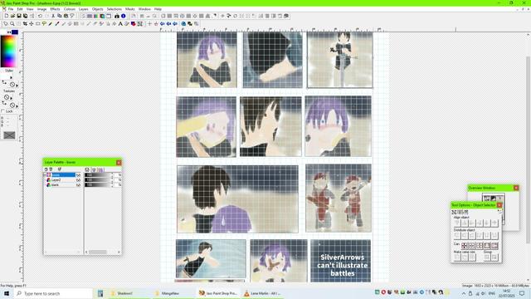Show hidden system tray icons chevron
Image resolution: width=531 pixels, height=299 pixels.
[x=464, y=293]
